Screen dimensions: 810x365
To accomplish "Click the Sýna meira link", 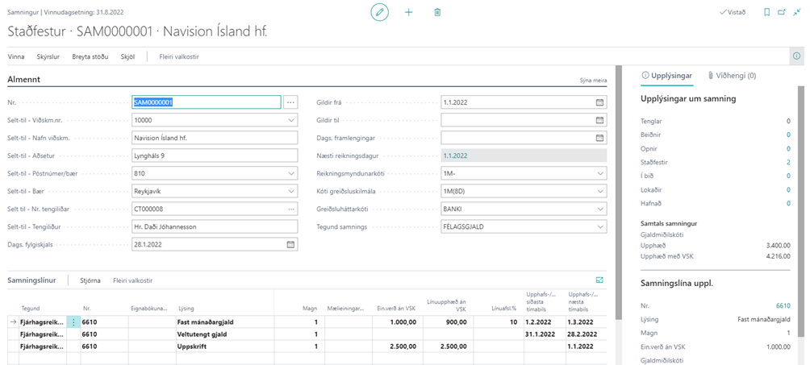I will [x=593, y=81].
